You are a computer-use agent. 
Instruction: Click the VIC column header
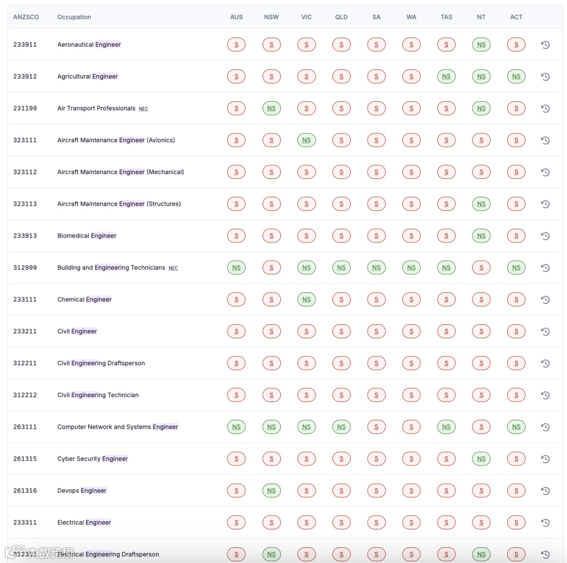[306, 17]
